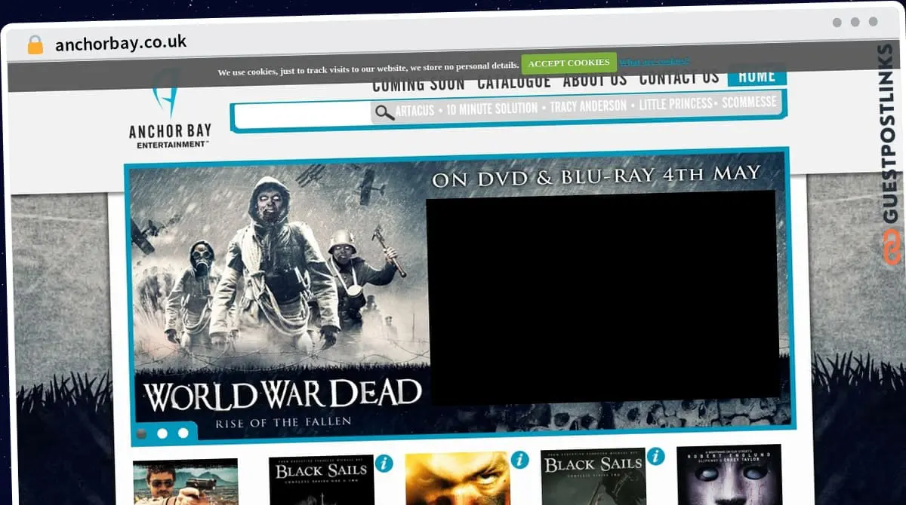Click the search magnifier icon

click(x=385, y=112)
